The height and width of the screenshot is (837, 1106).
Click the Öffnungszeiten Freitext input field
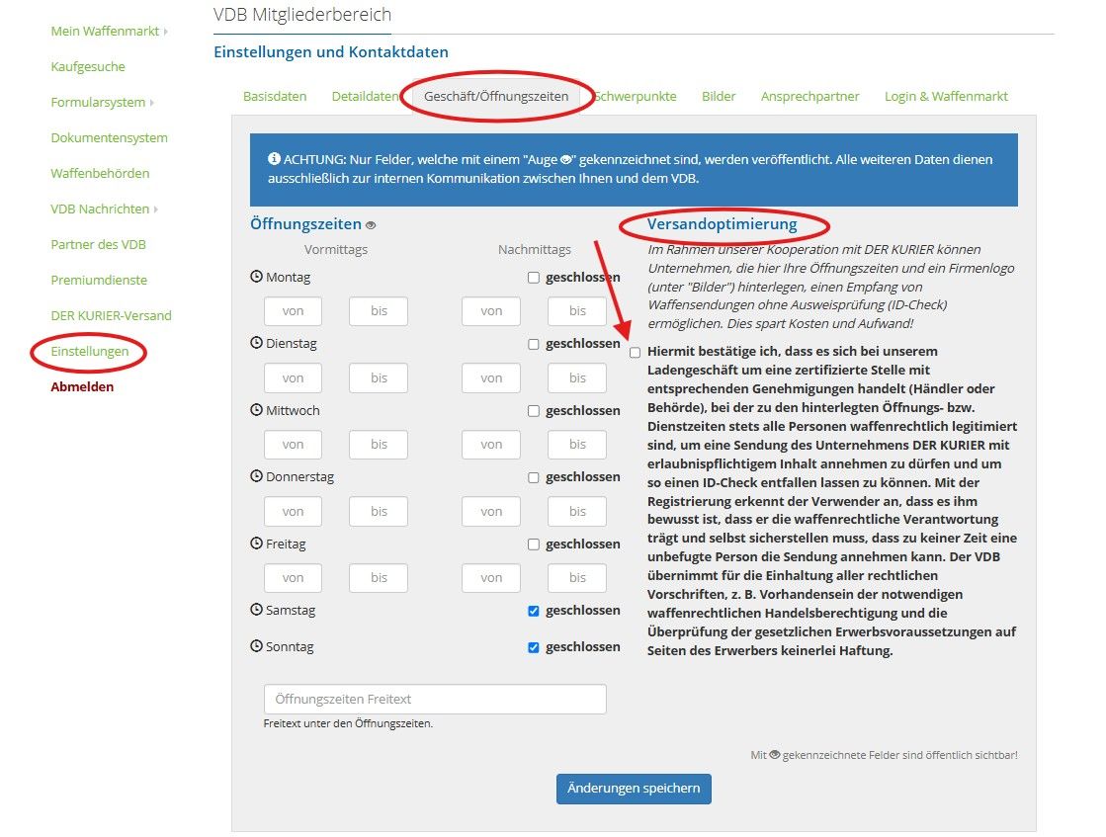(435, 700)
